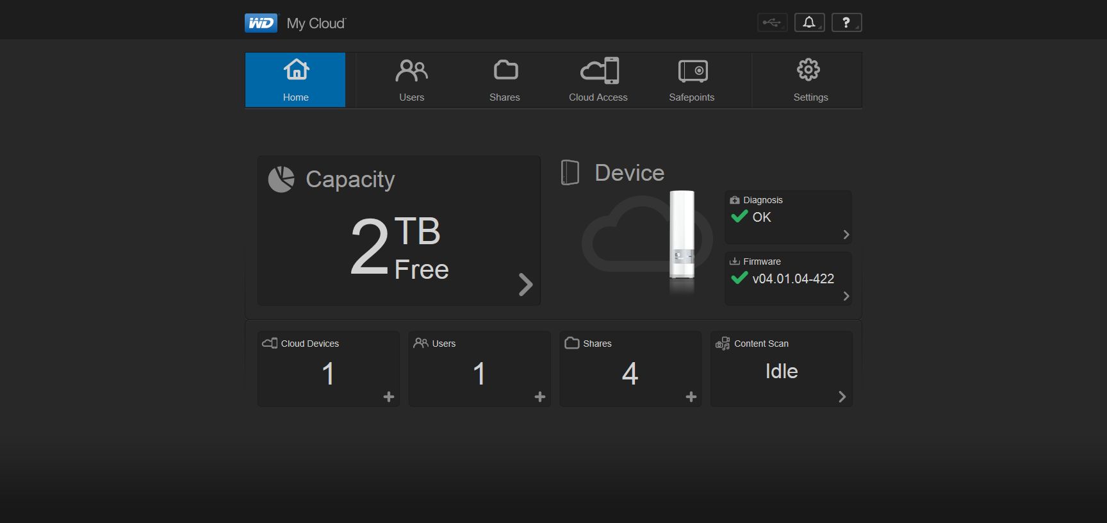This screenshot has height=523, width=1107.
Task: Open the Shares tab
Action: click(x=505, y=79)
